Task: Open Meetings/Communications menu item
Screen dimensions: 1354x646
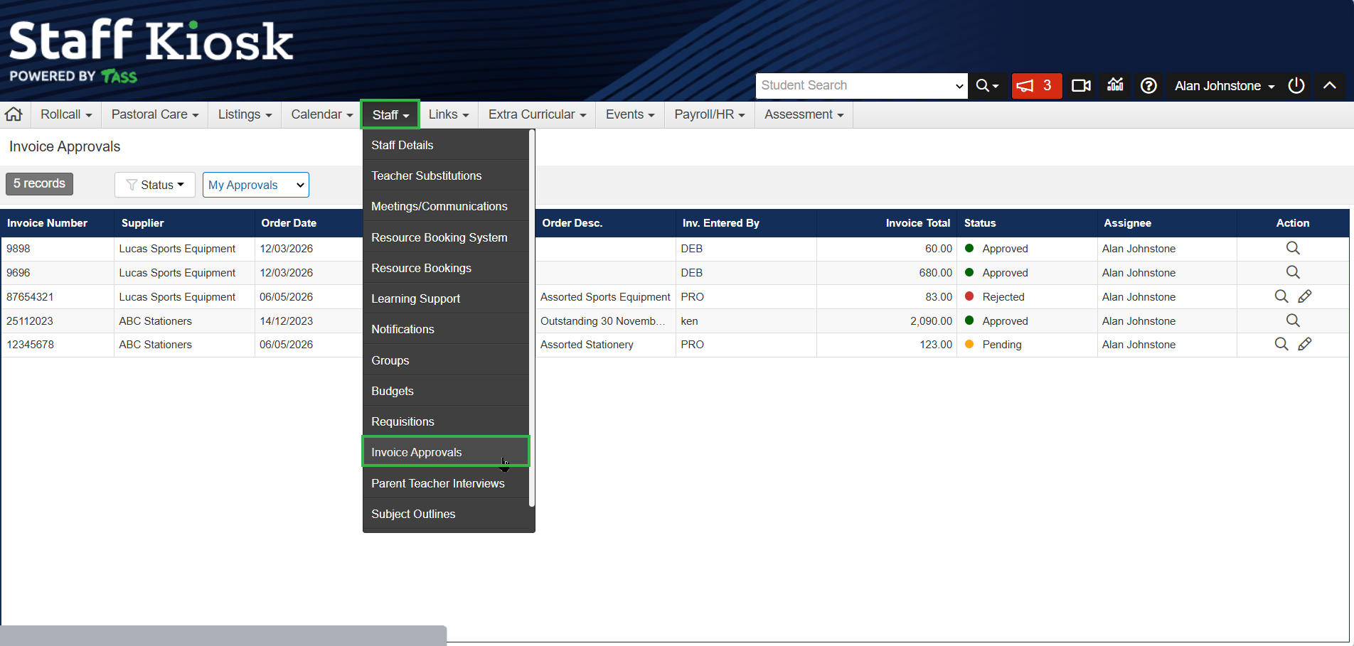Action: tap(446, 206)
